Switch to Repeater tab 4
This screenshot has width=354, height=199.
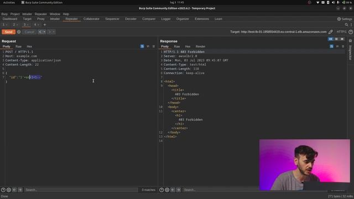(x=35, y=24)
